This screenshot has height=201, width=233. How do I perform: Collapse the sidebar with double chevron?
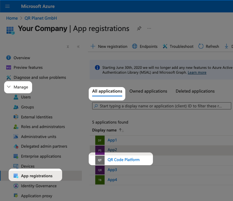point(78,46)
